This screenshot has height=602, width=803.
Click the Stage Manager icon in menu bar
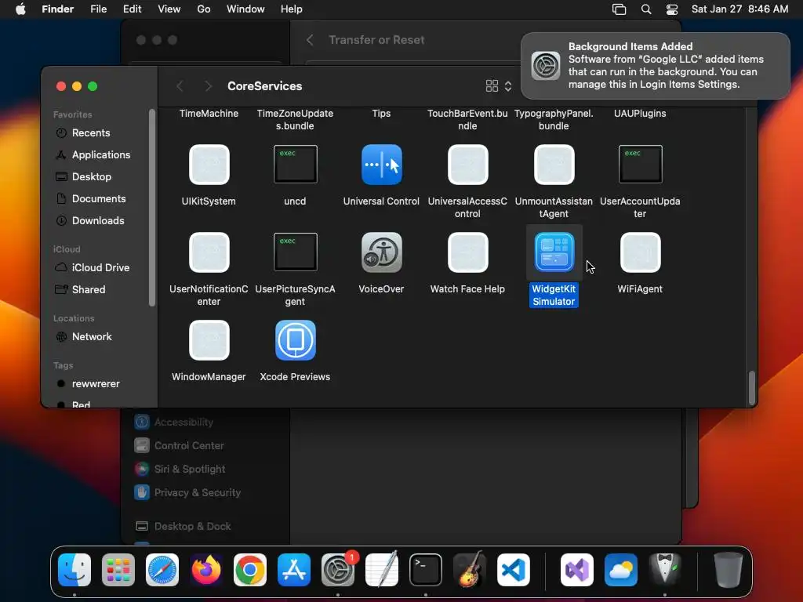[x=620, y=9]
